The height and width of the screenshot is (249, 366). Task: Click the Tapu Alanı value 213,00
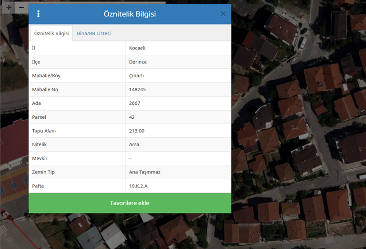pyautogui.click(x=137, y=131)
